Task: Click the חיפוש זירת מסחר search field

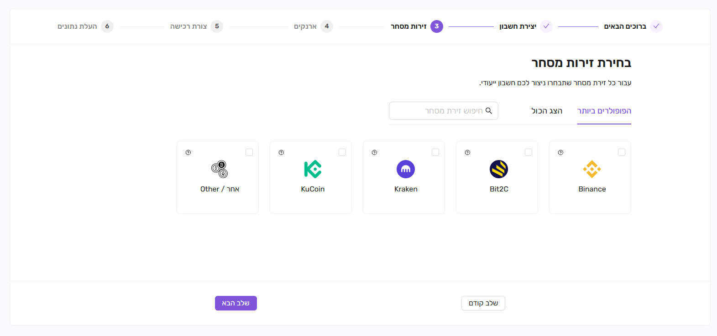Action: (x=444, y=111)
